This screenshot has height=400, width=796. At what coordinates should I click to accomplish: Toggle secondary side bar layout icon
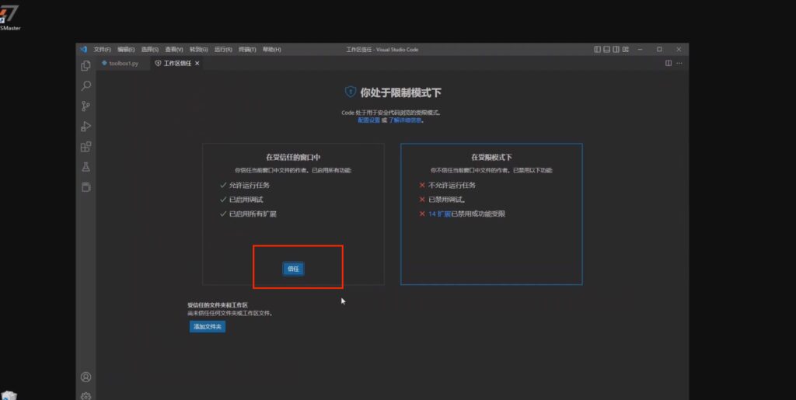(616, 50)
